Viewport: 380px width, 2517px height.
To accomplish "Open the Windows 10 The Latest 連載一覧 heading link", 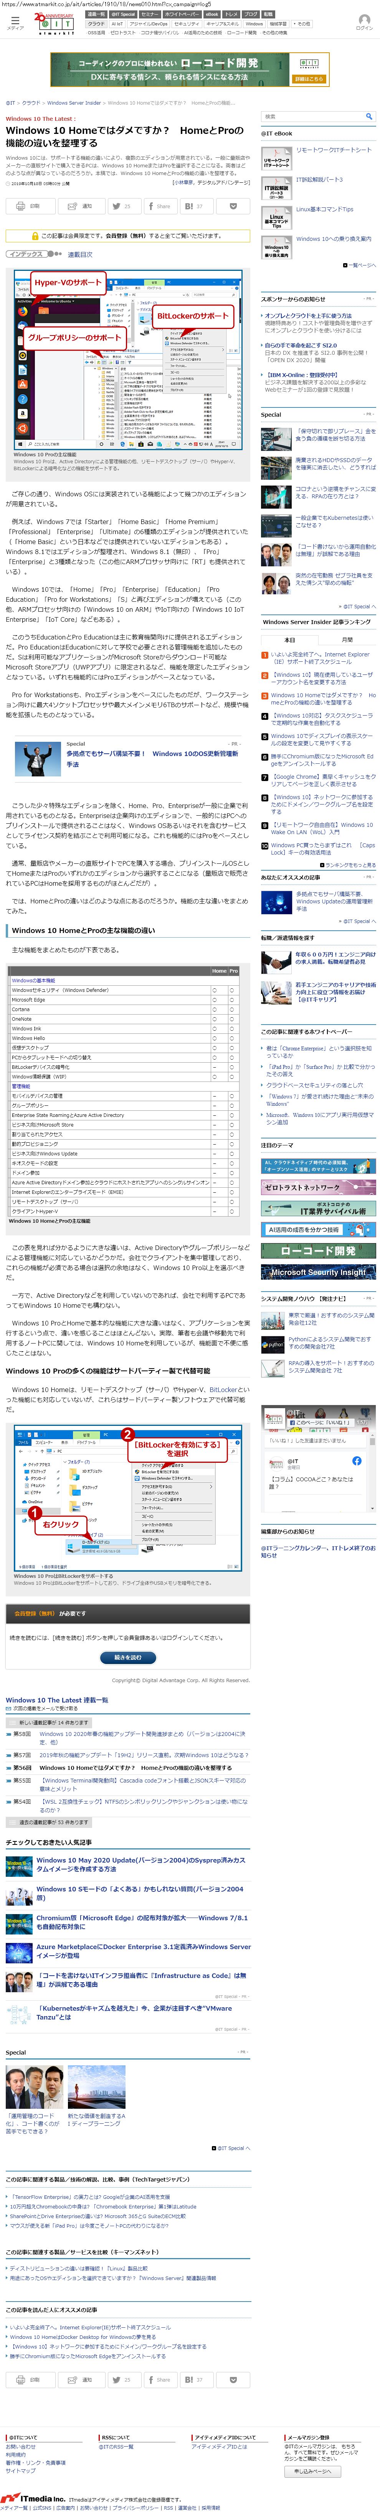I will (x=56, y=1700).
